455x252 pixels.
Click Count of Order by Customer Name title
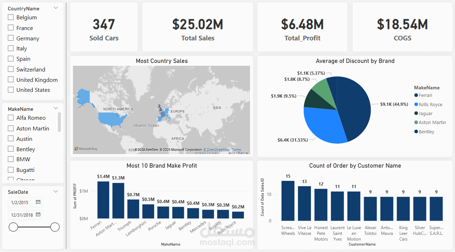click(x=355, y=166)
